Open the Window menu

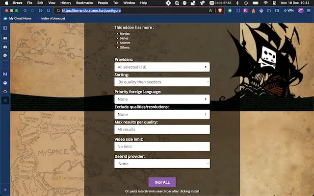[129, 3]
